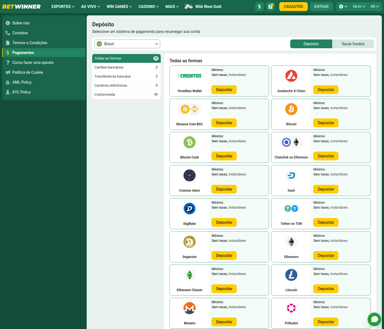384x329 pixels.
Task: Click the Contatos phone icon
Action: (x=8, y=33)
